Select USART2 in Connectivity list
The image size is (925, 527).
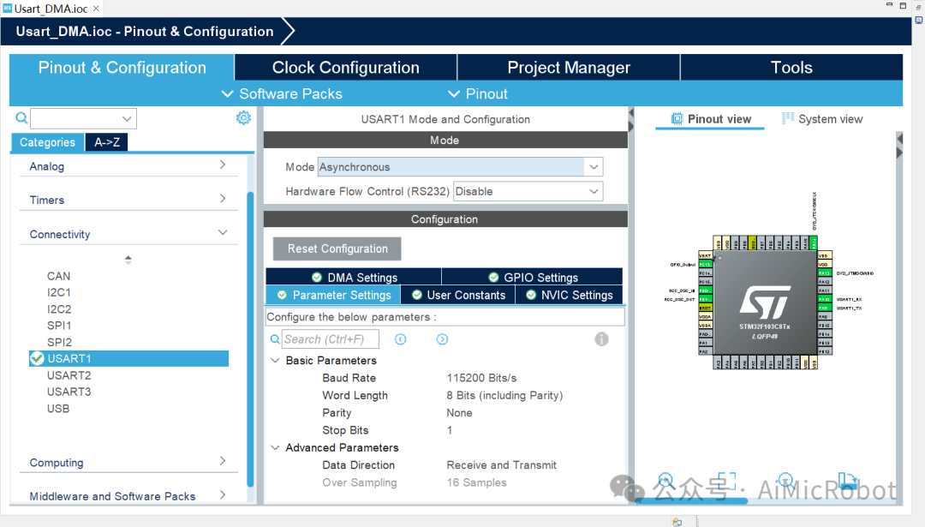[69, 375]
